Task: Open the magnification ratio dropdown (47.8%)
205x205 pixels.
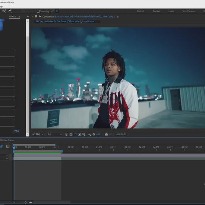Action: [x=38, y=135]
